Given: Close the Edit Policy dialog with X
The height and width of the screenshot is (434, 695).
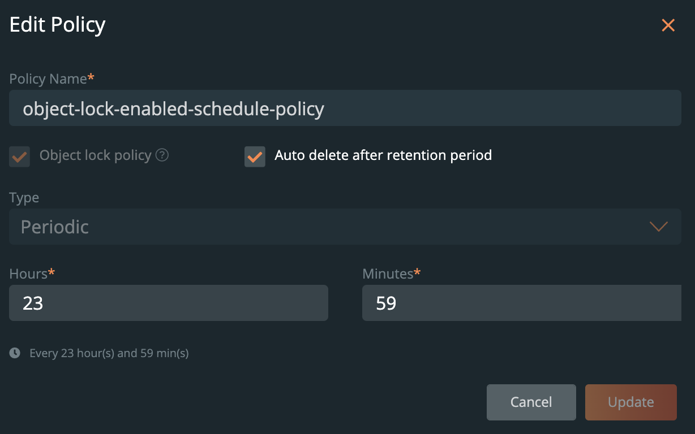Looking at the screenshot, I should point(668,25).
